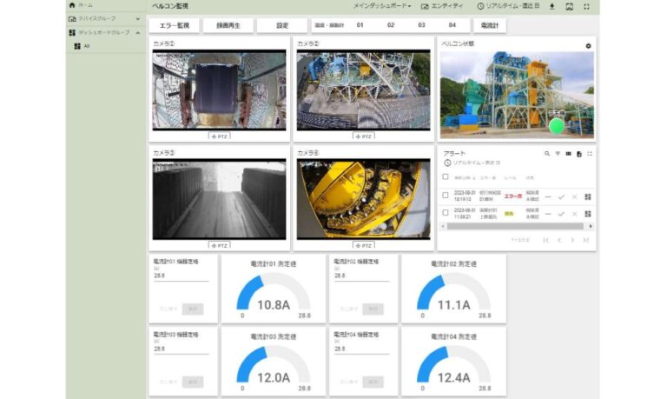
Task: Open details for the second alarm row
Action: 548,214
